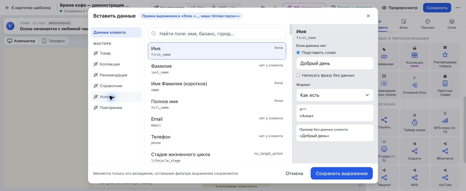Image resolution: width=466 pixels, height=191 pixels.
Task: Insert the Соцсети share block
Action: [414, 151]
